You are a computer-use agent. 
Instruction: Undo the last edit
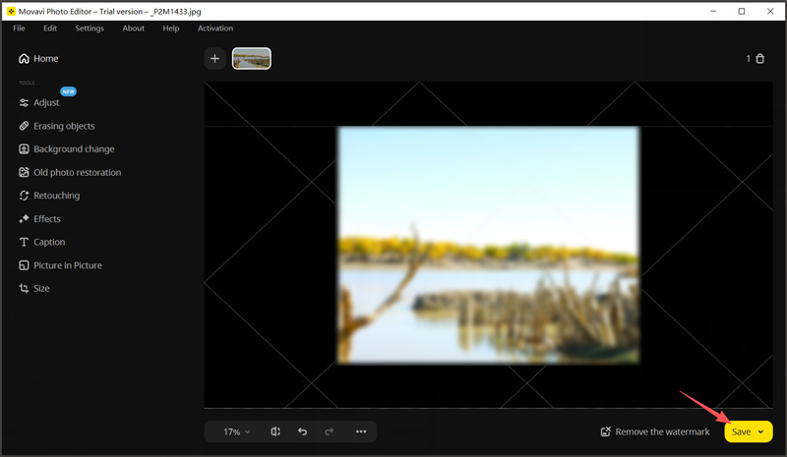coord(302,431)
